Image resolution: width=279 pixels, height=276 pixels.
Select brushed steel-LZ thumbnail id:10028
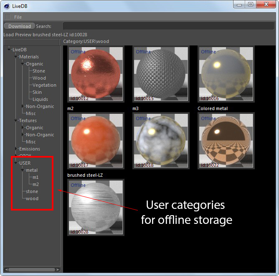pos(96,207)
